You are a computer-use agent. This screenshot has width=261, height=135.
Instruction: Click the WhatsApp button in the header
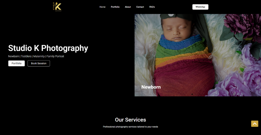200,7
